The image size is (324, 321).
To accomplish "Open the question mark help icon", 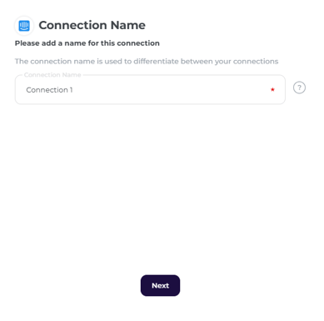I will (x=299, y=88).
